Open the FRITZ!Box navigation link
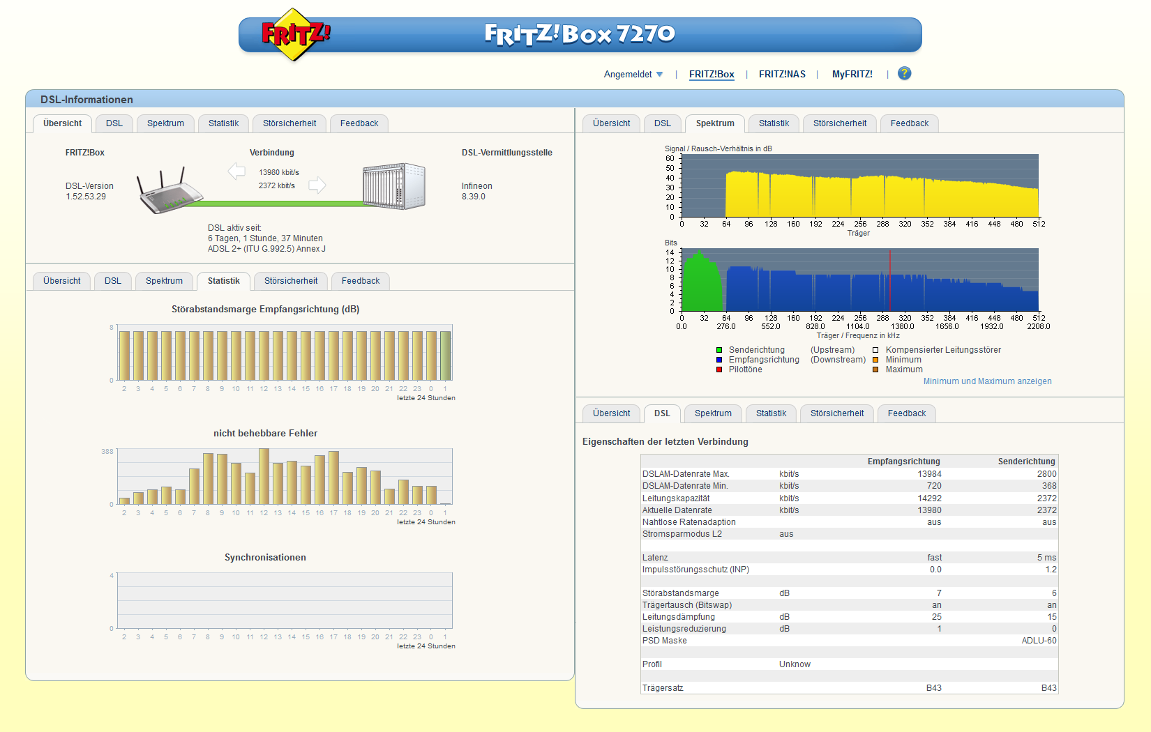 pyautogui.click(x=712, y=74)
